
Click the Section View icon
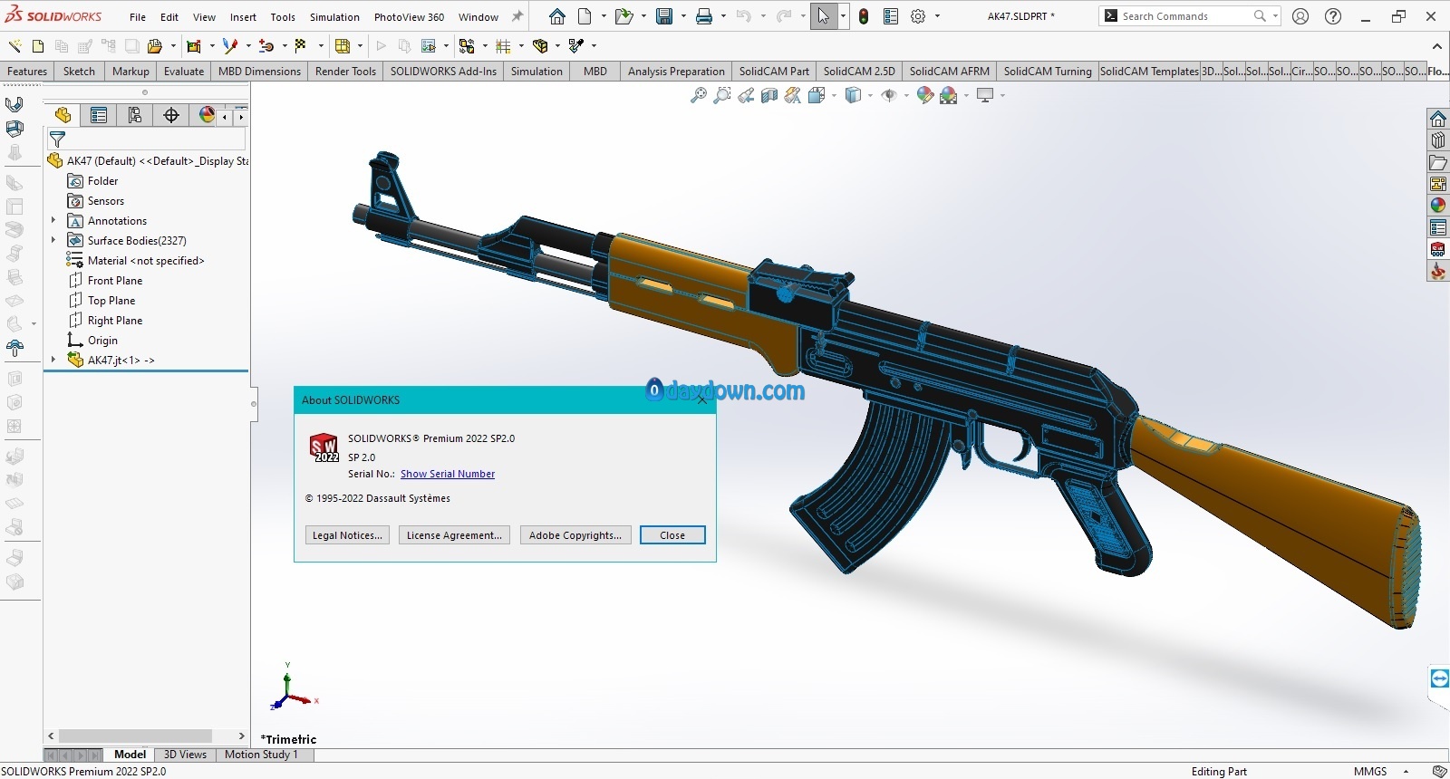tap(769, 95)
